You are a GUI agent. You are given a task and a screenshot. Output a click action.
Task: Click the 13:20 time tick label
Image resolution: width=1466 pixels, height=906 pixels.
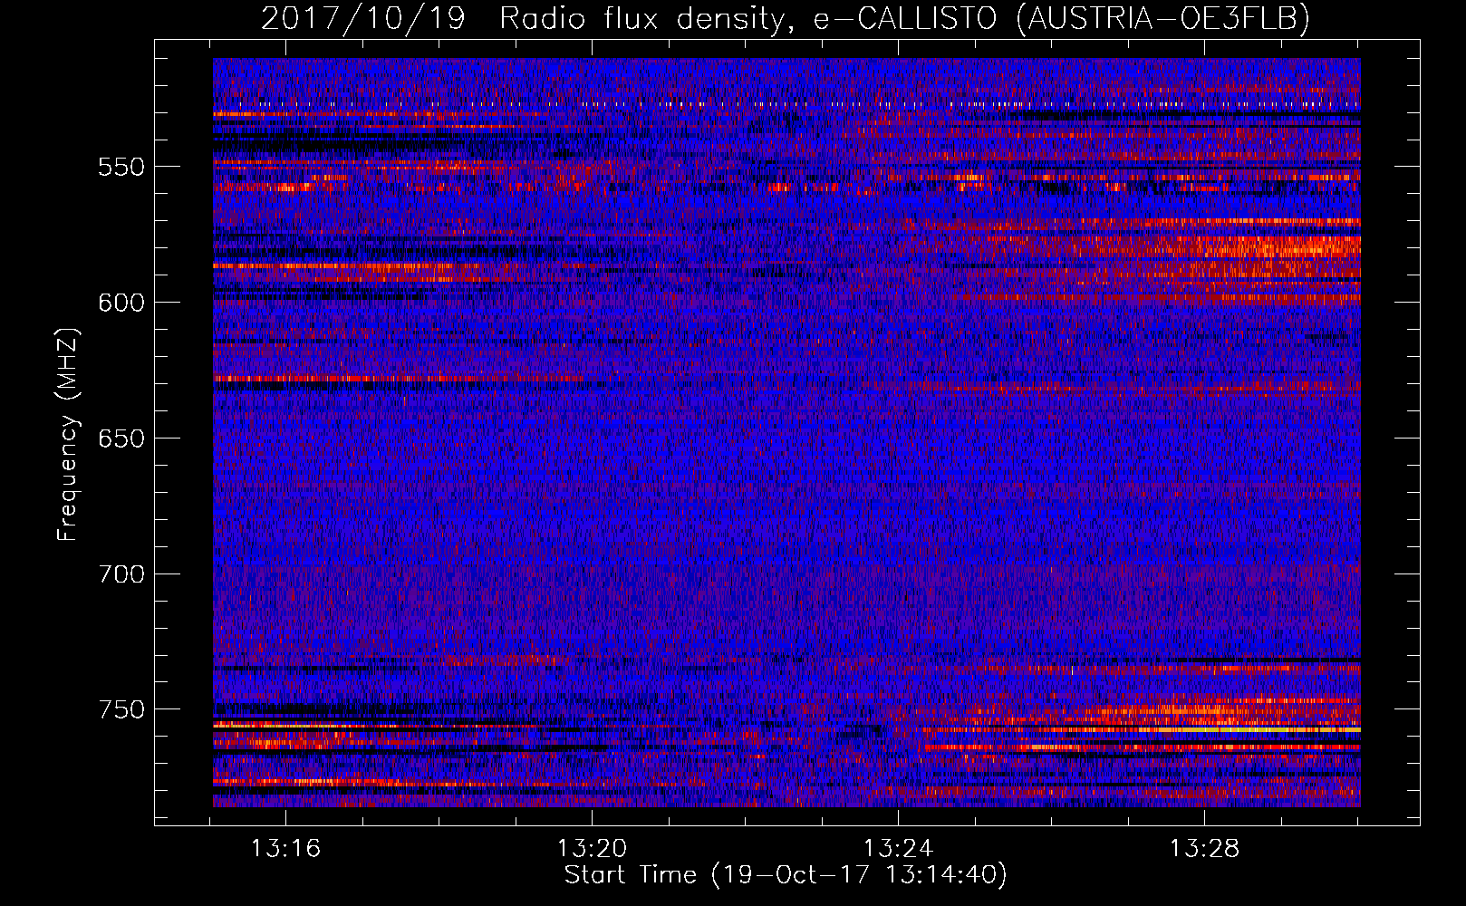pyautogui.click(x=593, y=849)
